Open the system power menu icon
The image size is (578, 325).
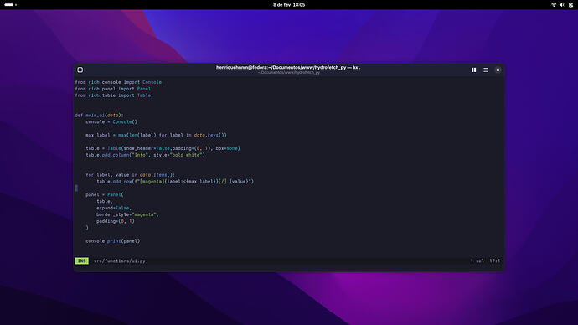[570, 5]
